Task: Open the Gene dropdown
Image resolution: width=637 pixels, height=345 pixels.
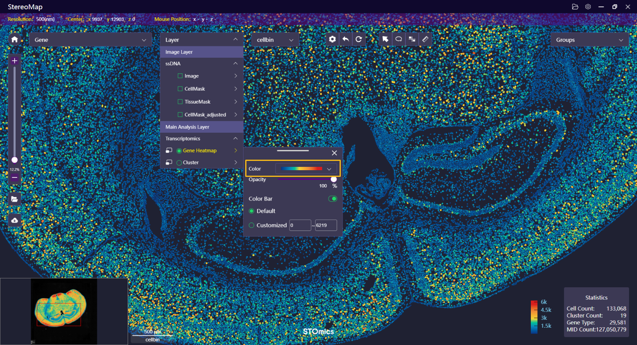Action: [x=90, y=40]
